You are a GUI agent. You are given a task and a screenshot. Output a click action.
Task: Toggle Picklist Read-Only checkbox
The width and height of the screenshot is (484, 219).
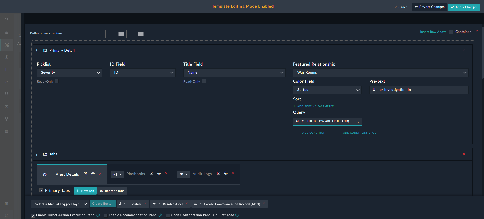pyautogui.click(x=57, y=81)
